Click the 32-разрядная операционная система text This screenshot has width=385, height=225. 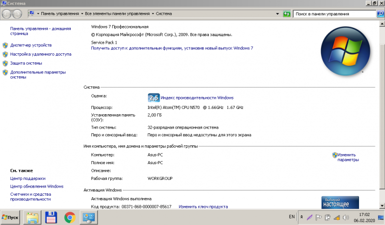click(x=183, y=128)
